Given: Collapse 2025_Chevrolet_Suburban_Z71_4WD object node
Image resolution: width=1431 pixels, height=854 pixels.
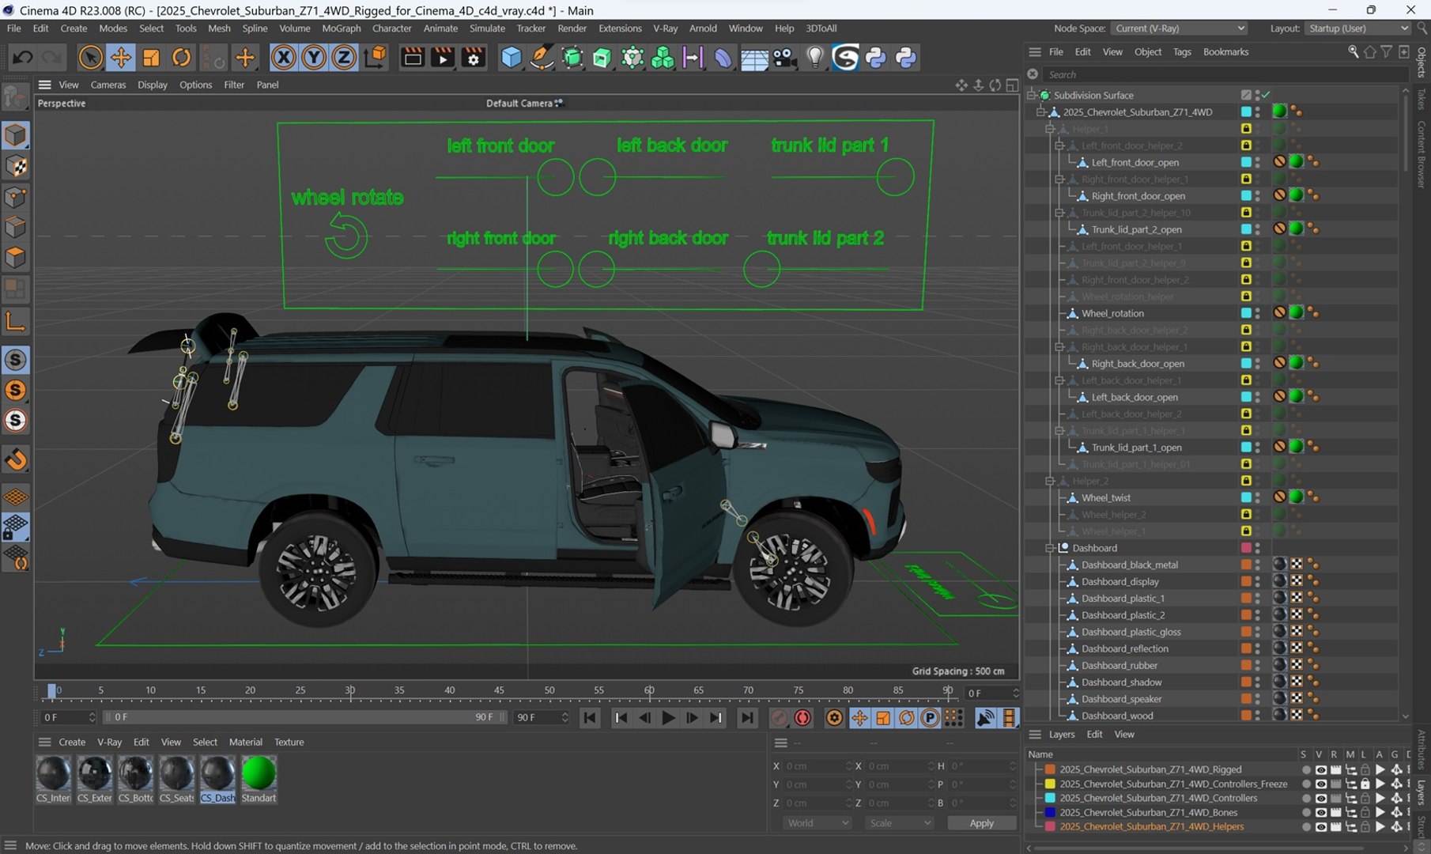Looking at the screenshot, I should pyautogui.click(x=1041, y=112).
